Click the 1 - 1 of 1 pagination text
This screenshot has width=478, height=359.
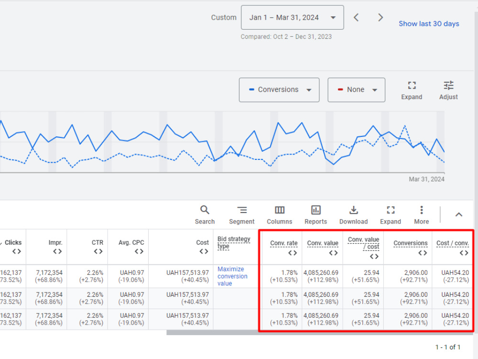[447, 347]
